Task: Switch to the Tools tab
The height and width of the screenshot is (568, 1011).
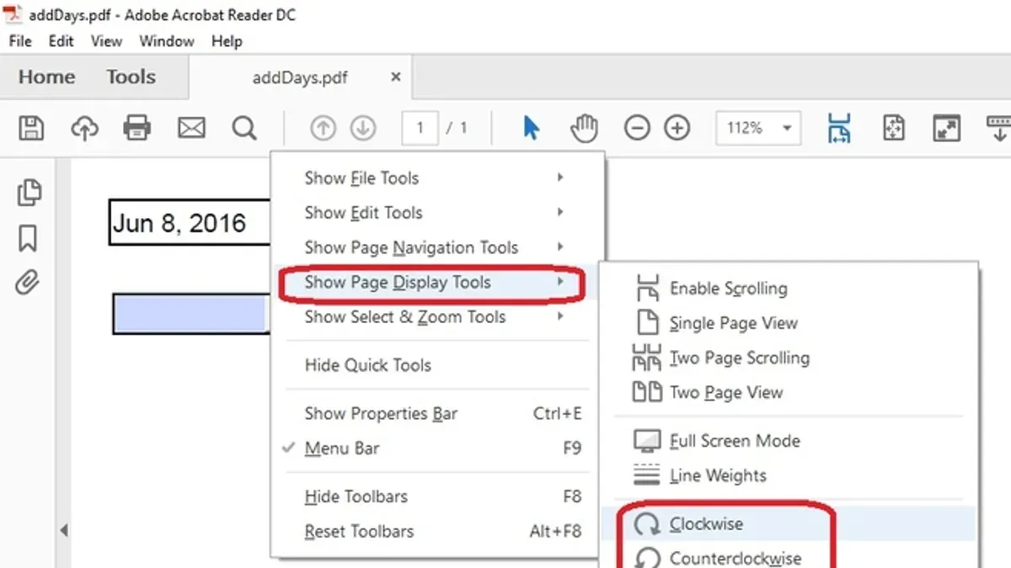Action: (x=131, y=77)
